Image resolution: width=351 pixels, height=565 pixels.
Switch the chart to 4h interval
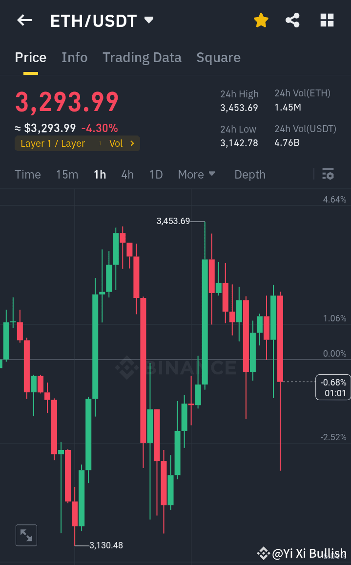(x=127, y=174)
